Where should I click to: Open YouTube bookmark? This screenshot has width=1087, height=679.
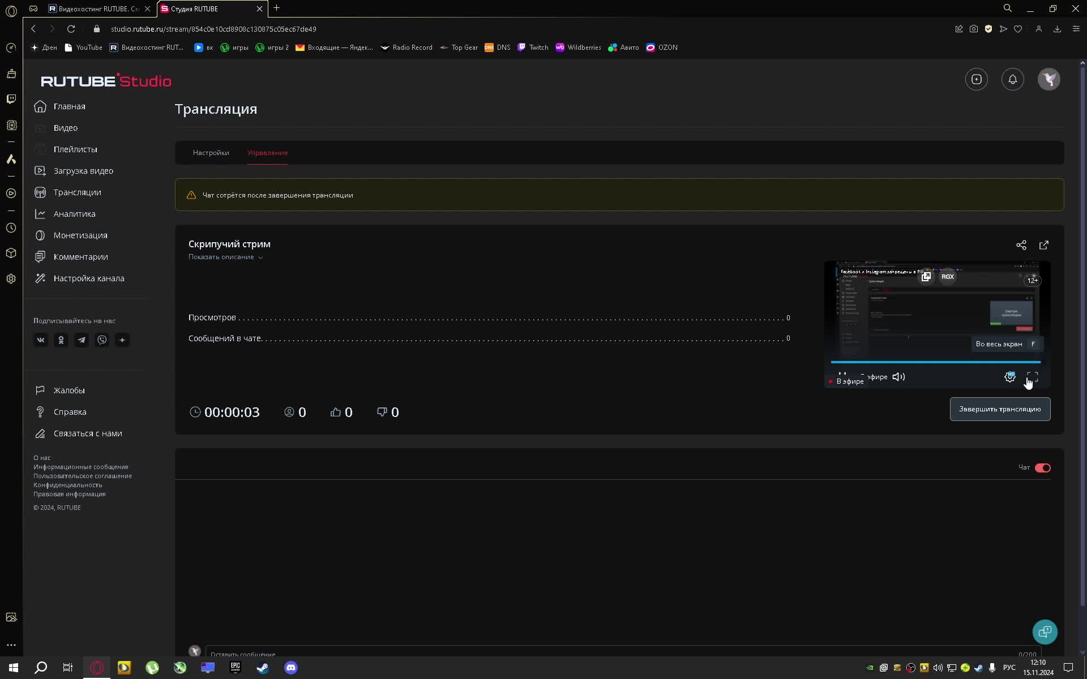tap(84, 48)
